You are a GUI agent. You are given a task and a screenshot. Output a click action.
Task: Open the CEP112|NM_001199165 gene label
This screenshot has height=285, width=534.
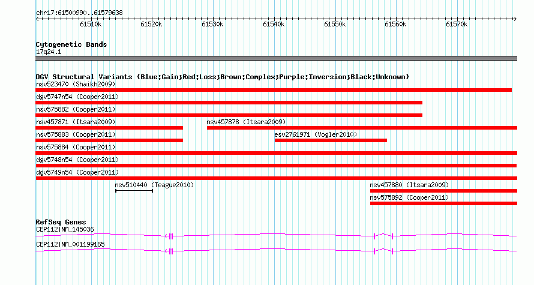click(70, 244)
